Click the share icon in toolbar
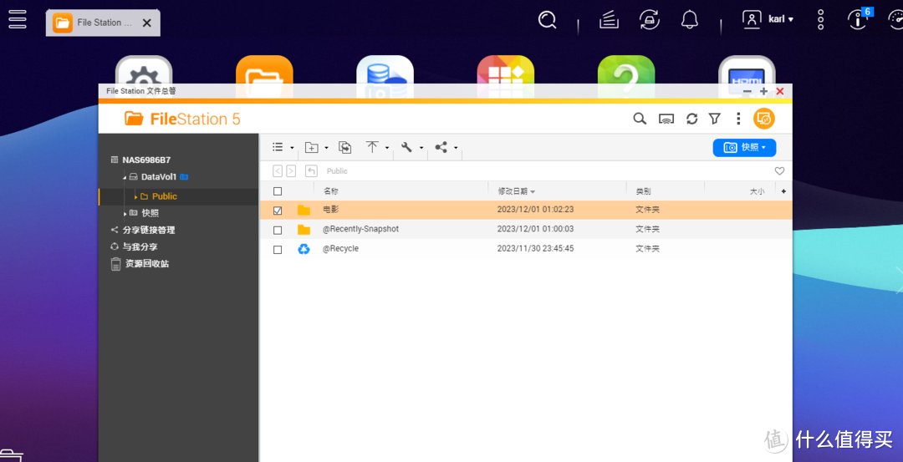Screen dimensions: 903x462 [441, 147]
